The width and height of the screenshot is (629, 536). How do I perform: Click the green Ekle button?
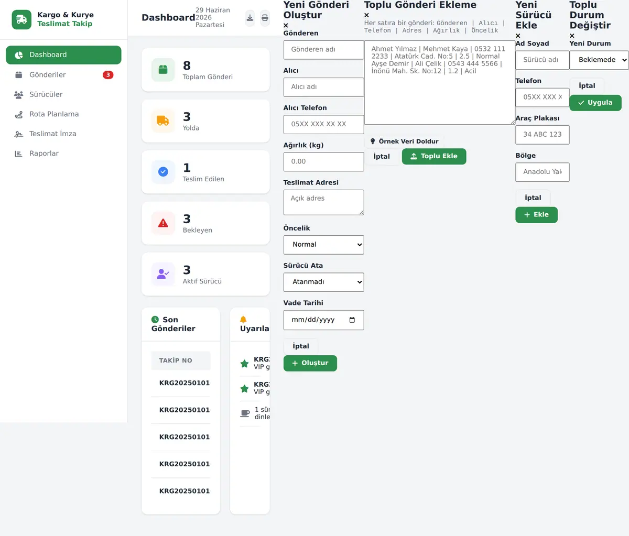(536, 215)
